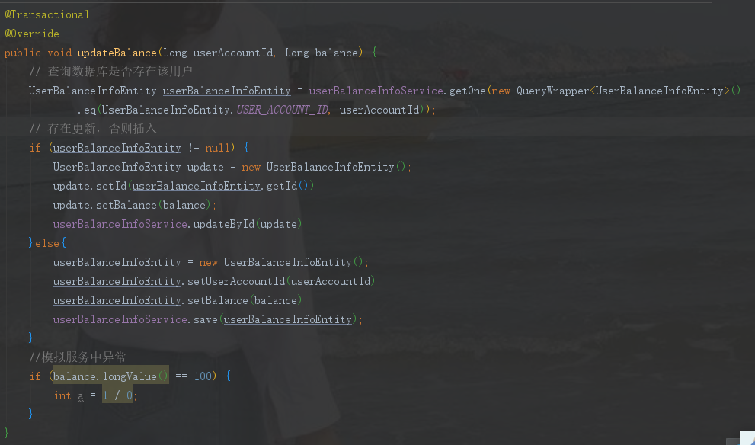Click the null keyword in the if condition
Screen dimensions: 755x445
(217, 149)
